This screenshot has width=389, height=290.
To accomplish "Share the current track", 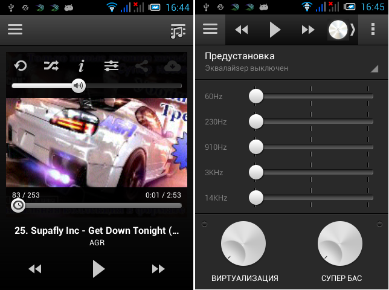I will pos(141,66).
